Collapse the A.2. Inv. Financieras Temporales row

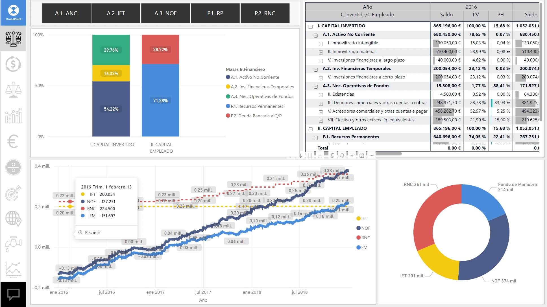316,69
